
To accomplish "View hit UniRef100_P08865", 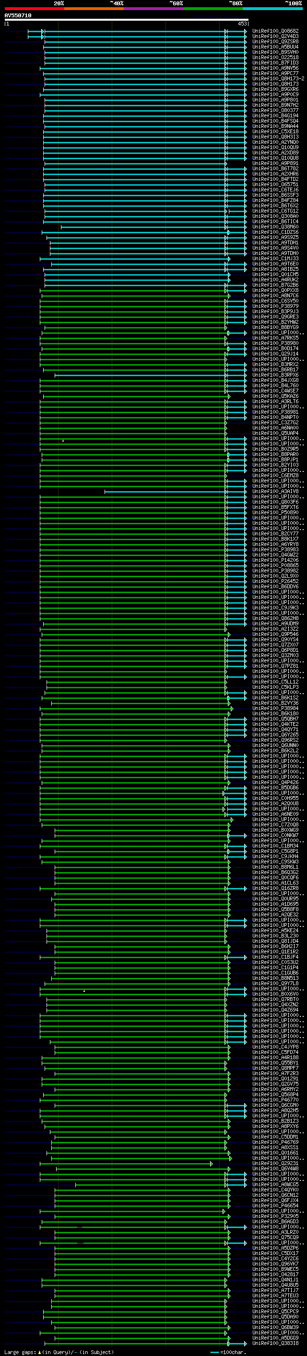I will pos(275,565).
